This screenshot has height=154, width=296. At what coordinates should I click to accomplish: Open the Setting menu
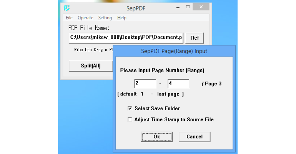pyautogui.click(x=105, y=18)
